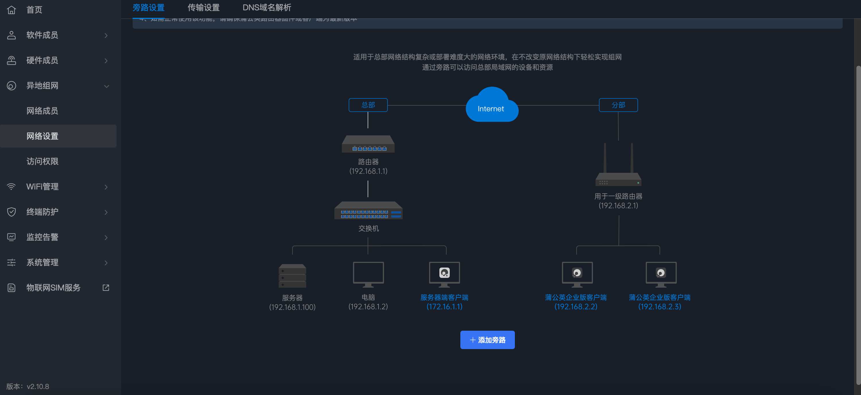Expand the 硬件成员 section chevron
The image size is (861, 395).
[106, 61]
